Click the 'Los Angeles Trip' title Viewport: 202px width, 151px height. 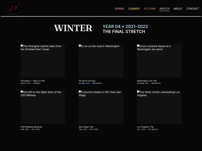(145, 127)
